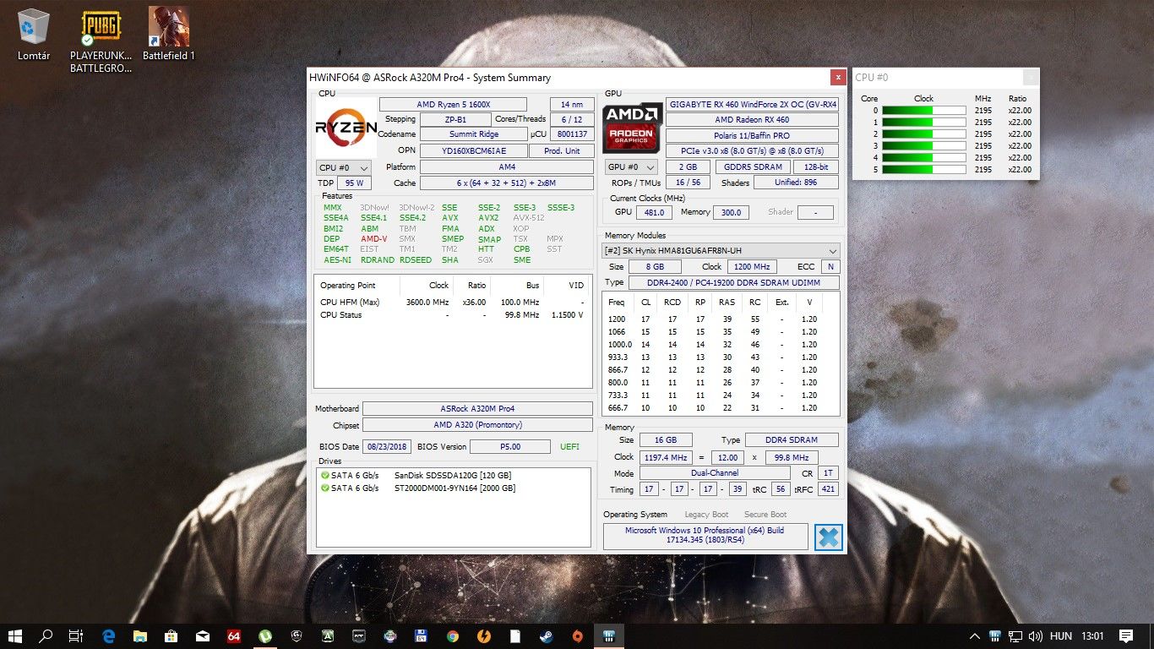The width and height of the screenshot is (1154, 649).
Task: Select the Battlefield 1 desktop shortcut
Action: [x=168, y=35]
